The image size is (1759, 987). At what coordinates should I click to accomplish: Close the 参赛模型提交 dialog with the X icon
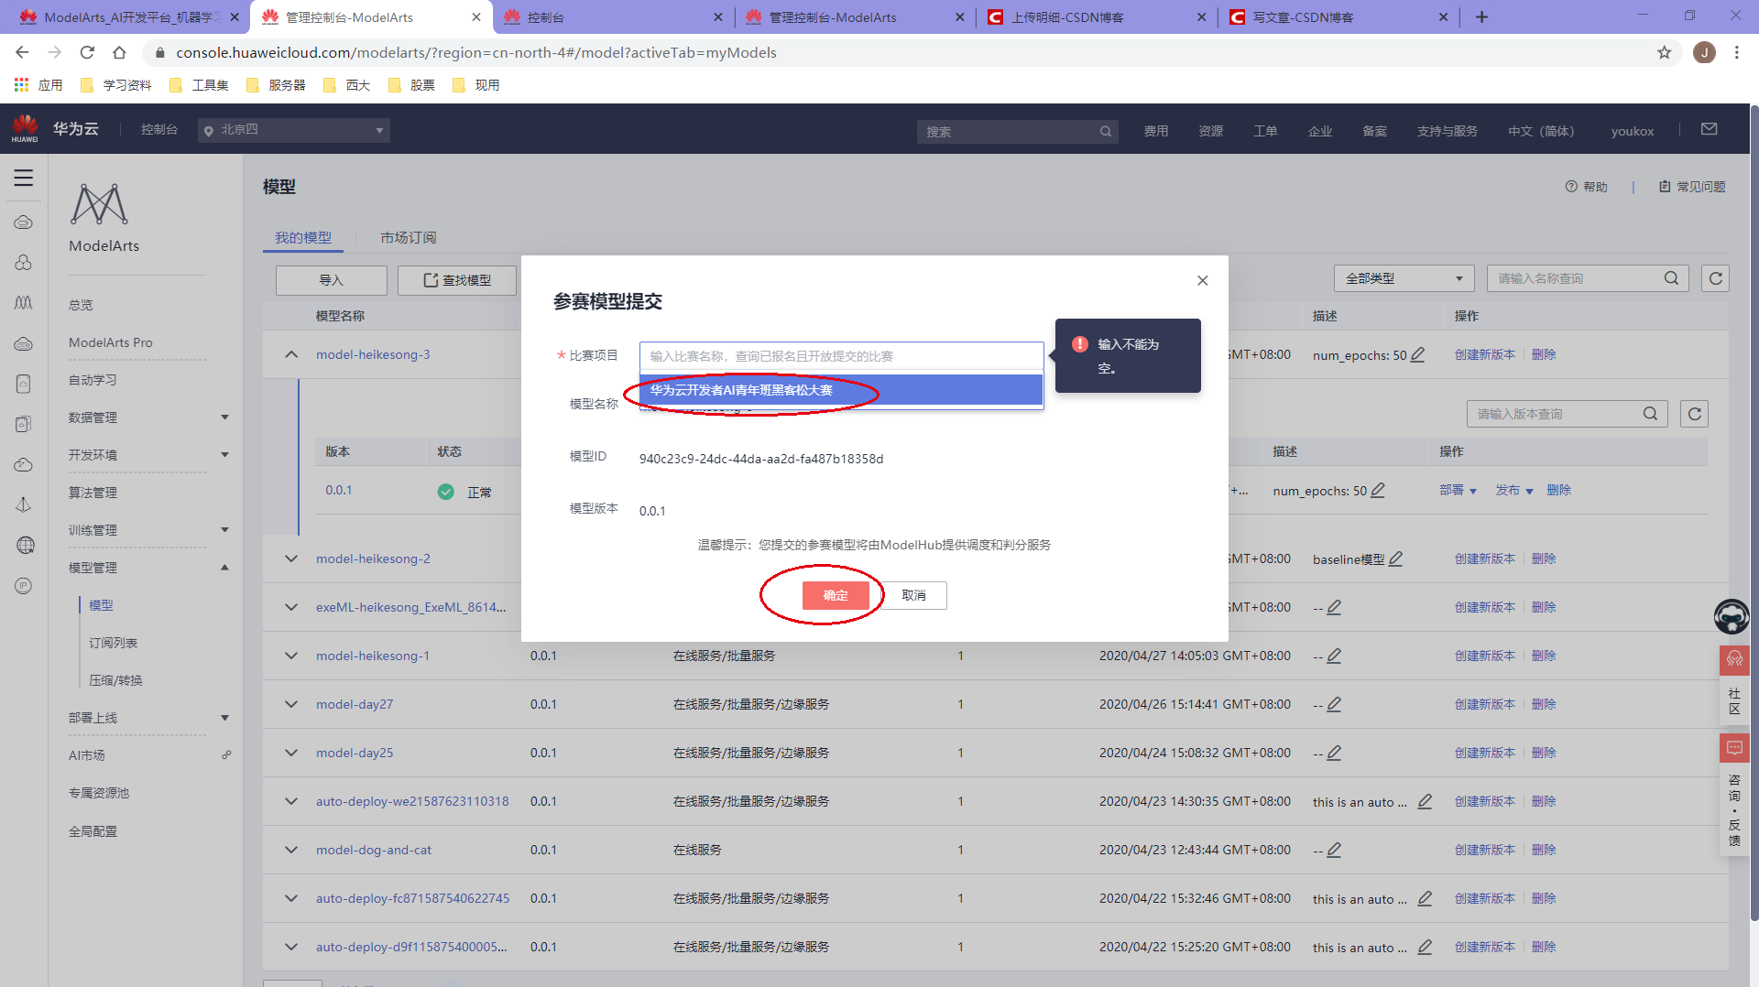[x=1202, y=280]
